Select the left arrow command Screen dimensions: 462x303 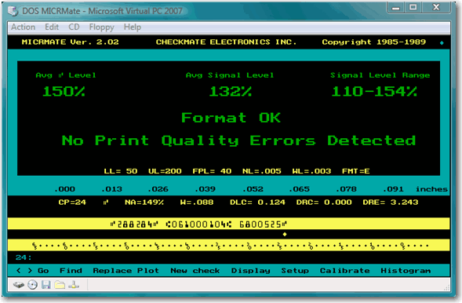point(19,270)
